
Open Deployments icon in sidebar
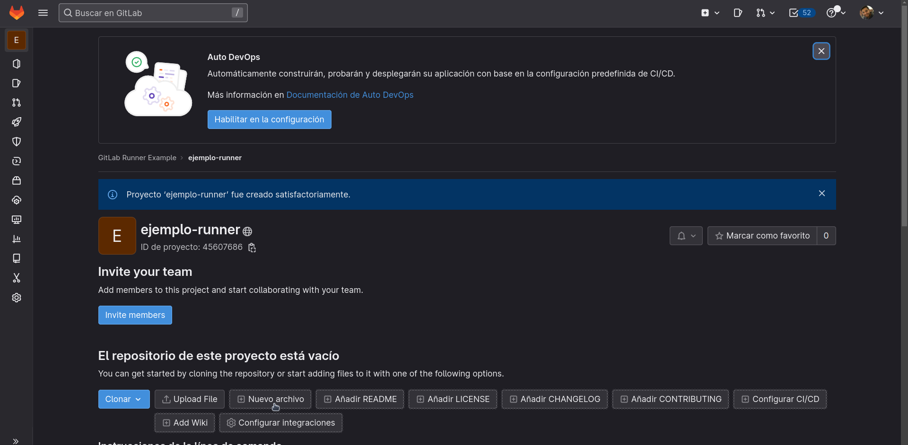[x=17, y=161]
